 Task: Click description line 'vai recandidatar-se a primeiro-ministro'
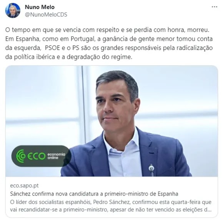pos(111,210)
